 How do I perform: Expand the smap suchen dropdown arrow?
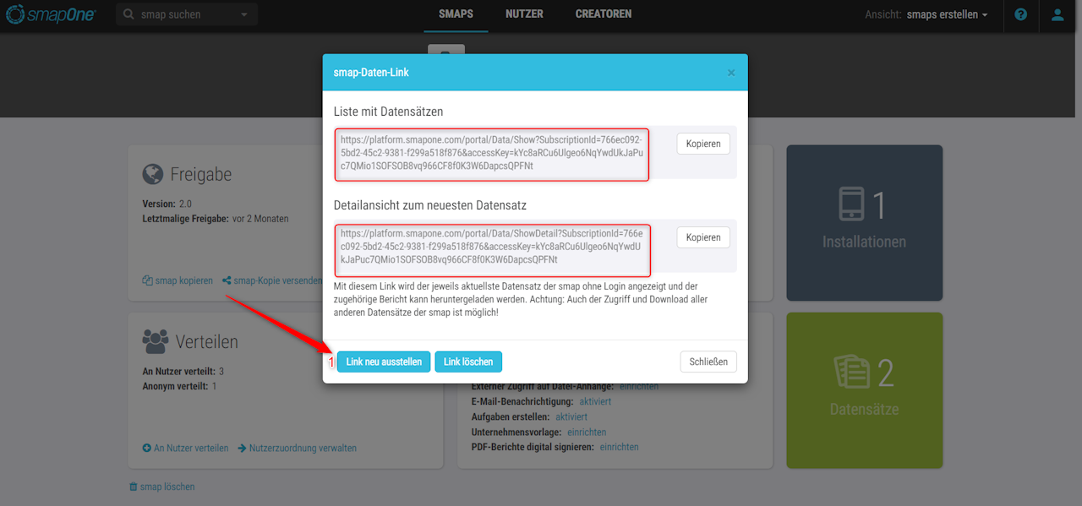[244, 14]
